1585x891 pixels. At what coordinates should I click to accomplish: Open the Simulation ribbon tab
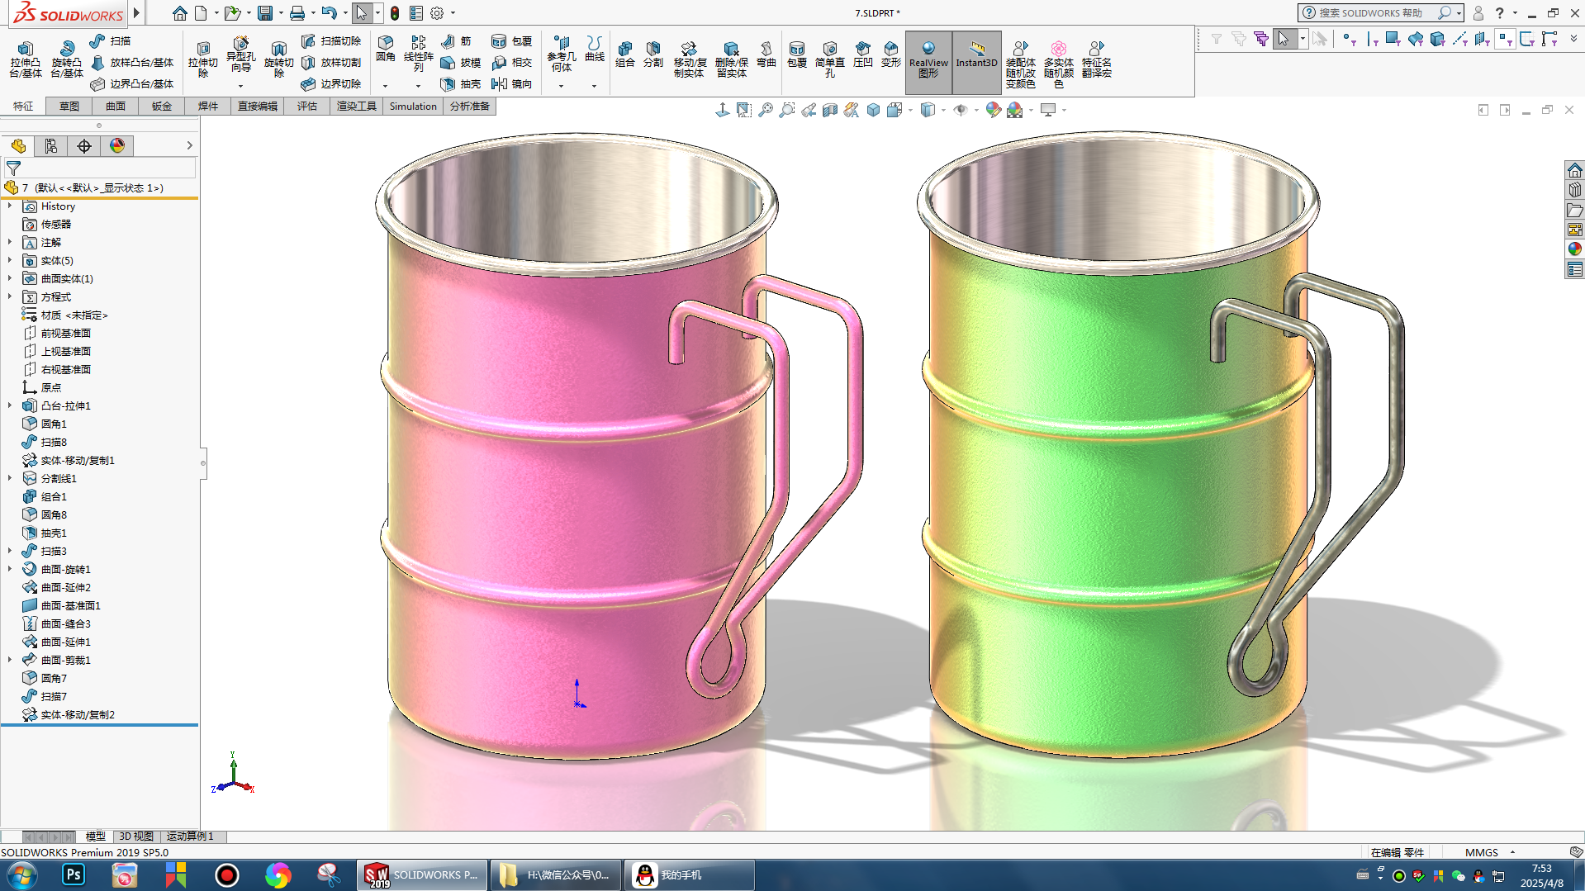pyautogui.click(x=413, y=107)
